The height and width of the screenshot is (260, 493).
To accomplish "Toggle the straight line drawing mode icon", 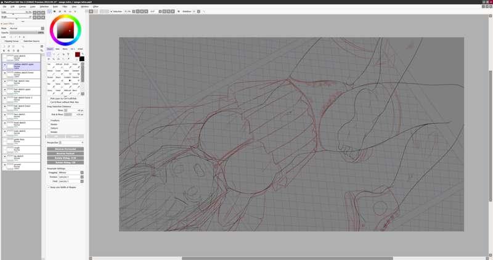I will (204, 11).
